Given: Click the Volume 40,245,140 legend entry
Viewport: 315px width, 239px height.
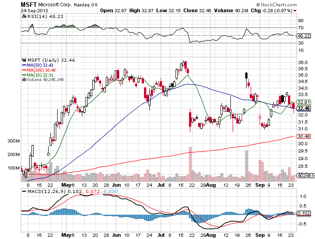Looking at the screenshot, I should click(x=45, y=80).
